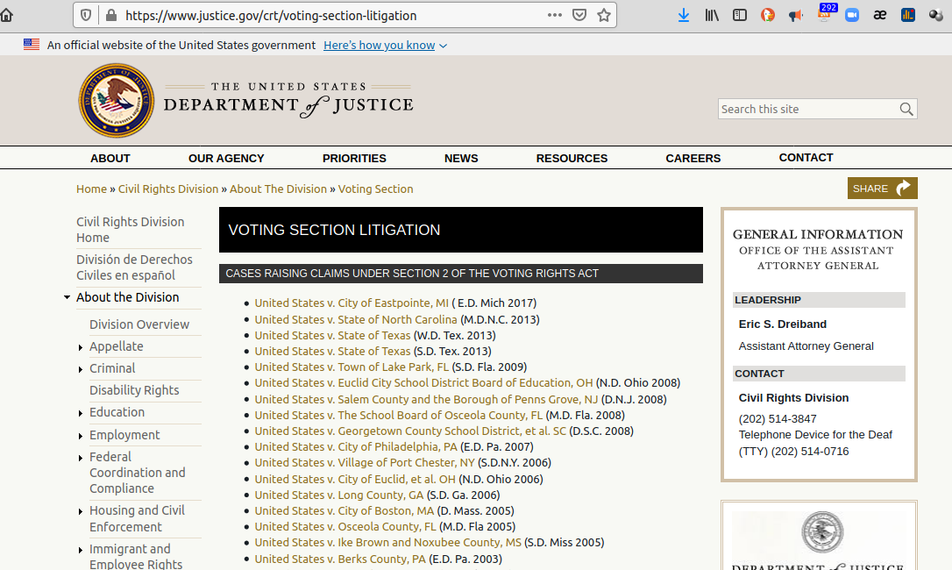Image resolution: width=952 pixels, height=570 pixels.
Task: Click the US flag icon in banner
Action: pos(32,45)
